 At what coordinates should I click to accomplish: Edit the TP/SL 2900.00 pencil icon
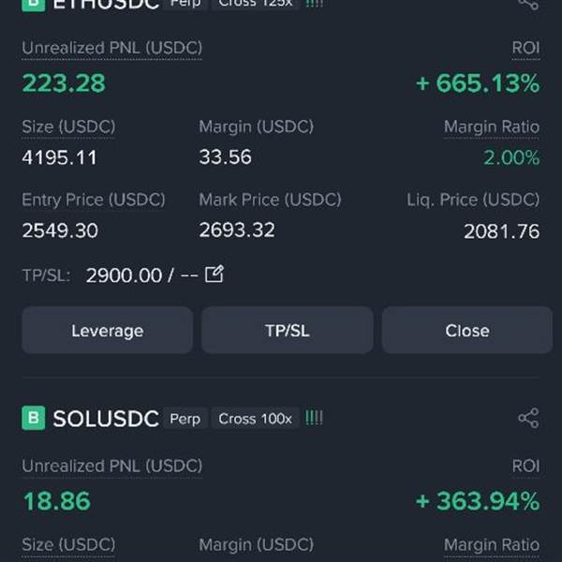214,274
